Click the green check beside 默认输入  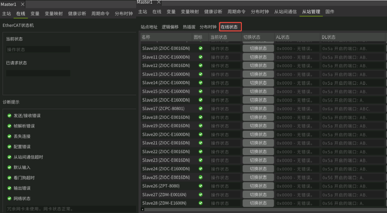pyautogui.click(x=9, y=168)
